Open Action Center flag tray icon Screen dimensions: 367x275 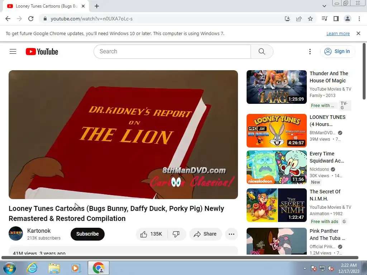pos(314,269)
